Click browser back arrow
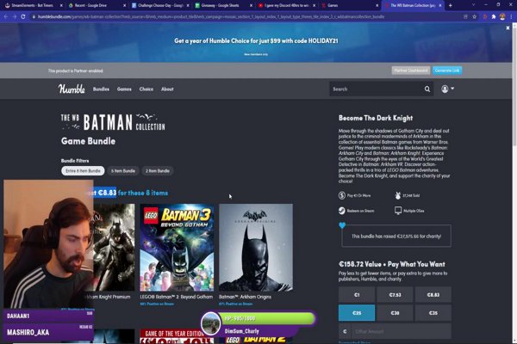The height and width of the screenshot is (344, 517). pyautogui.click(x=6, y=16)
